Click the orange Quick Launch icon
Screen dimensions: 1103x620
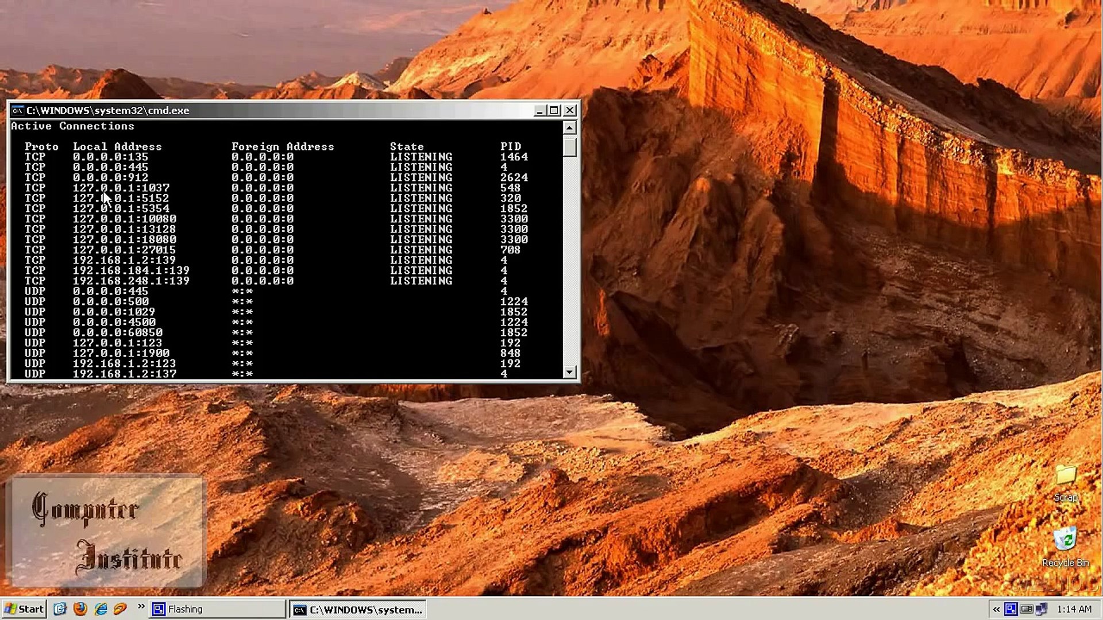tap(120, 609)
